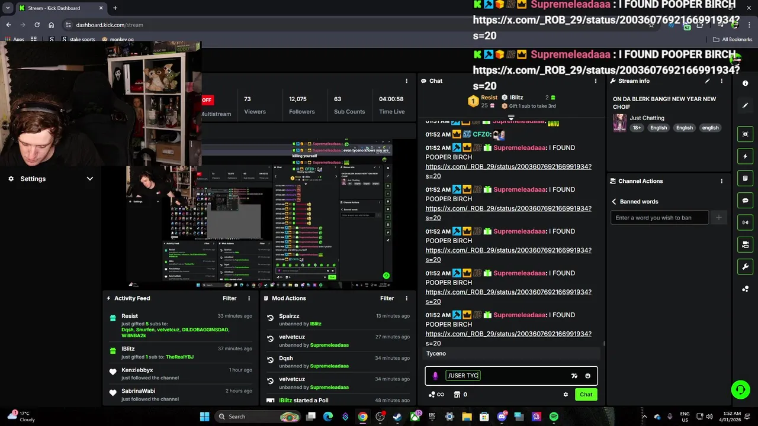Open chat settings gear icon

tap(566, 395)
